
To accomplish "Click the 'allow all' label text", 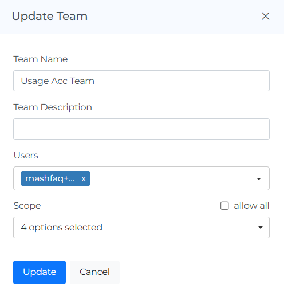I will point(251,206).
